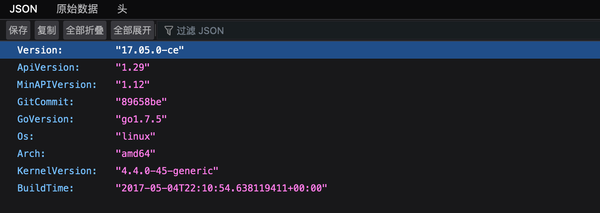Expand all with 全部展开 button
Viewport: 600px width, 213px height.
[x=132, y=30]
